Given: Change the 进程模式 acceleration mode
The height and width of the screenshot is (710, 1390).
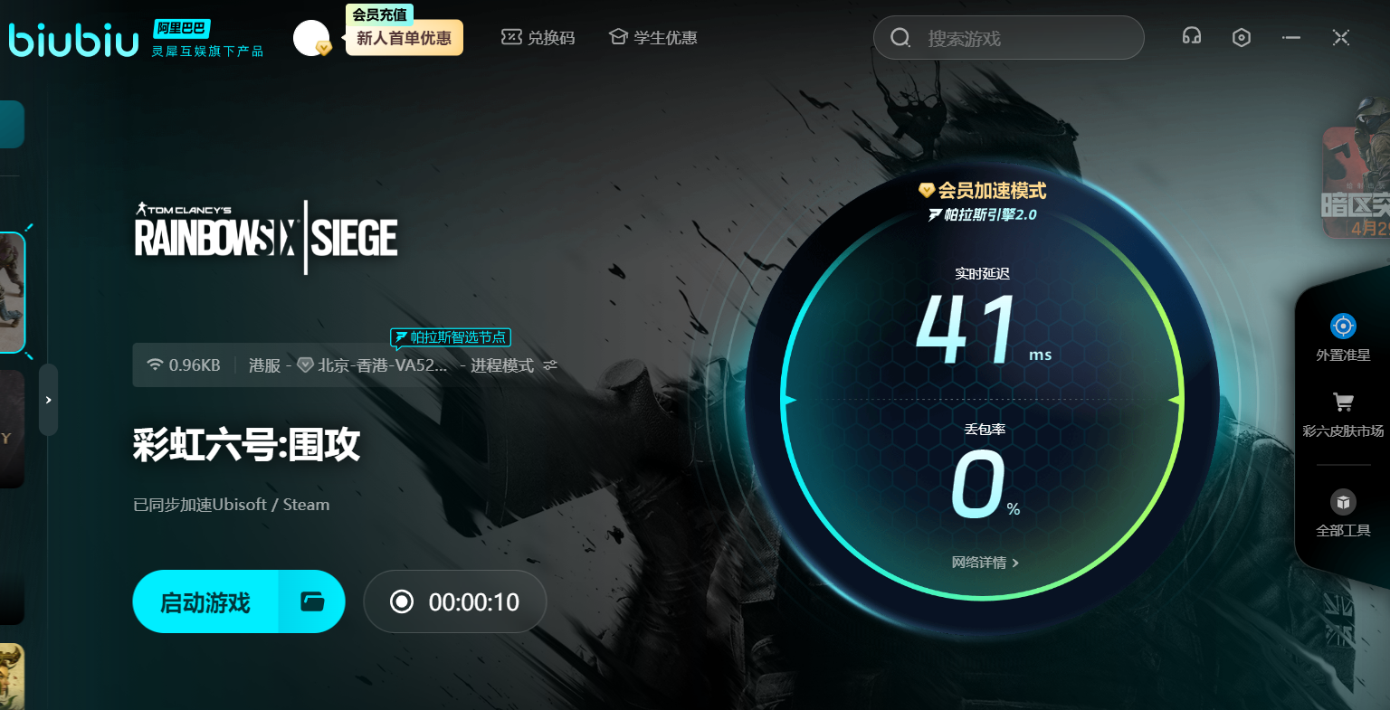Looking at the screenshot, I should pos(502,365).
